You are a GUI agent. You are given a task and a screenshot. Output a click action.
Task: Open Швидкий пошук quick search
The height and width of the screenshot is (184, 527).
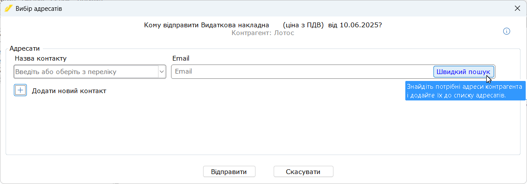point(463,71)
